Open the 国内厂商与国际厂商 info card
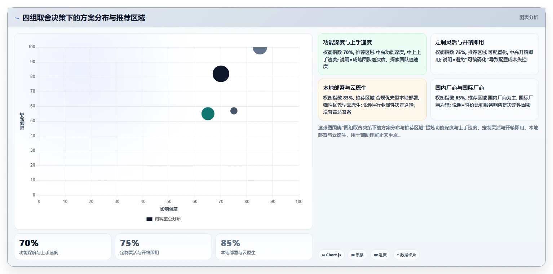The height and width of the screenshot is (274, 553). point(485,100)
